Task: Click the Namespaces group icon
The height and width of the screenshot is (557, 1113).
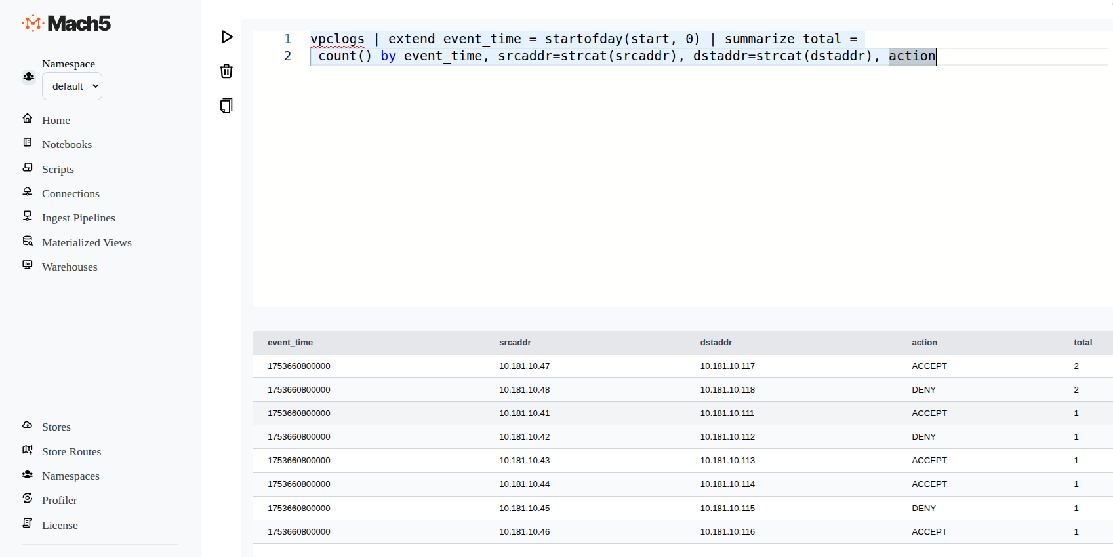Action: pos(28,474)
